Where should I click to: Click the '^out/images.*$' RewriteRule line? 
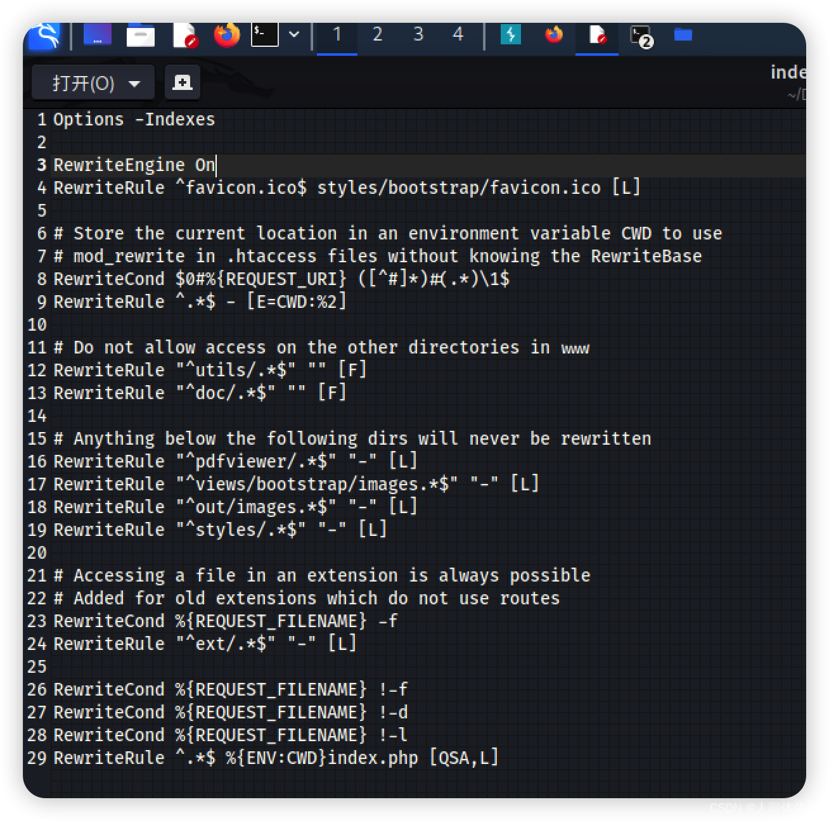[235, 507]
